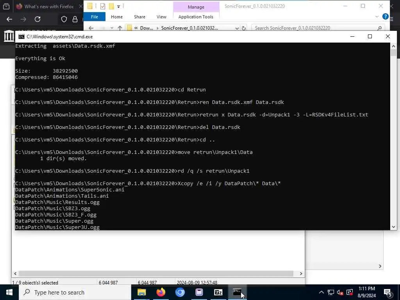Click the 'Compressed: 86415046' line
Image resolution: width=400 pixels, height=300 pixels.
point(46,77)
